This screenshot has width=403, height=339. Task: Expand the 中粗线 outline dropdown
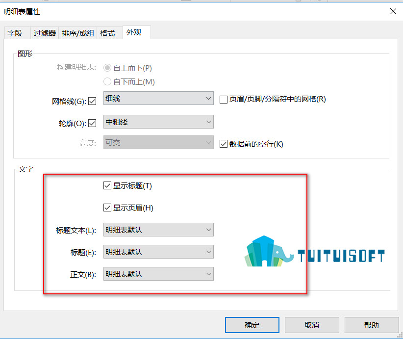(158, 122)
